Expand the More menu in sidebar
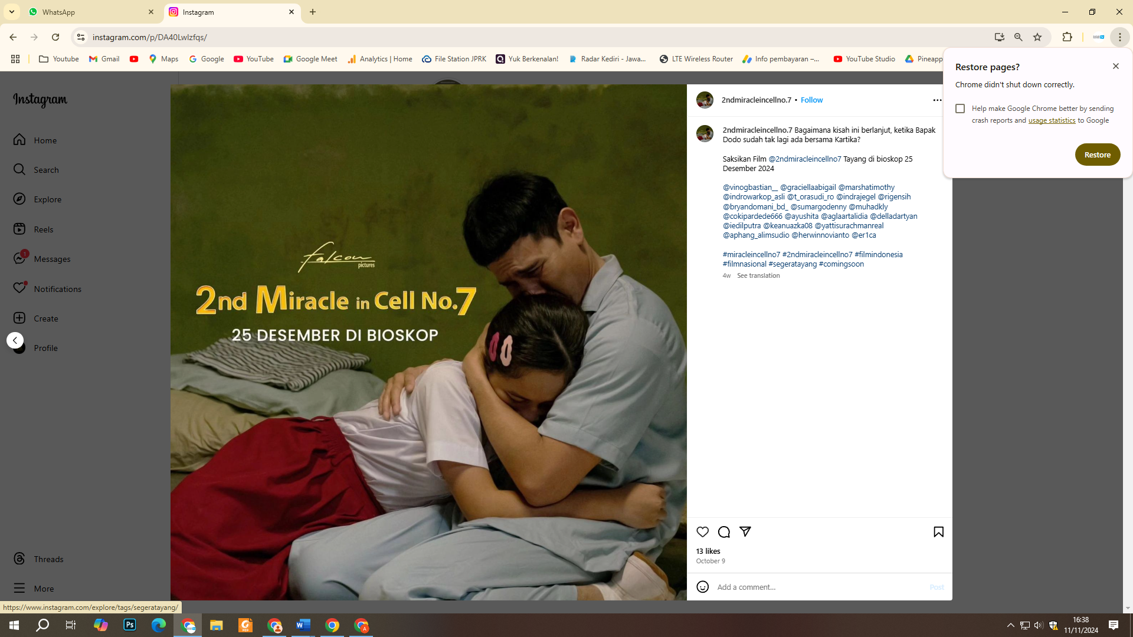The width and height of the screenshot is (1133, 637). point(33,589)
